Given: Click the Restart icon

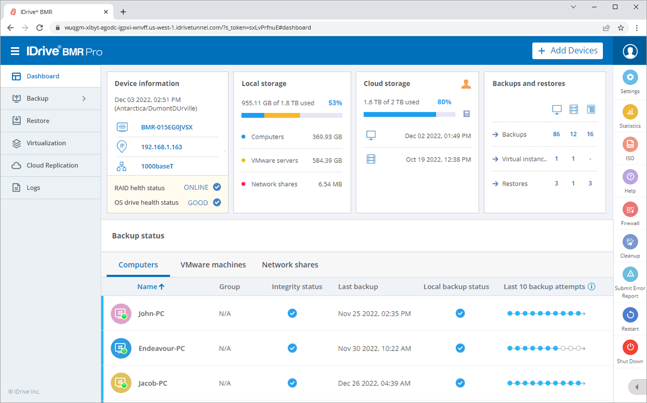Looking at the screenshot, I should click(x=630, y=314).
